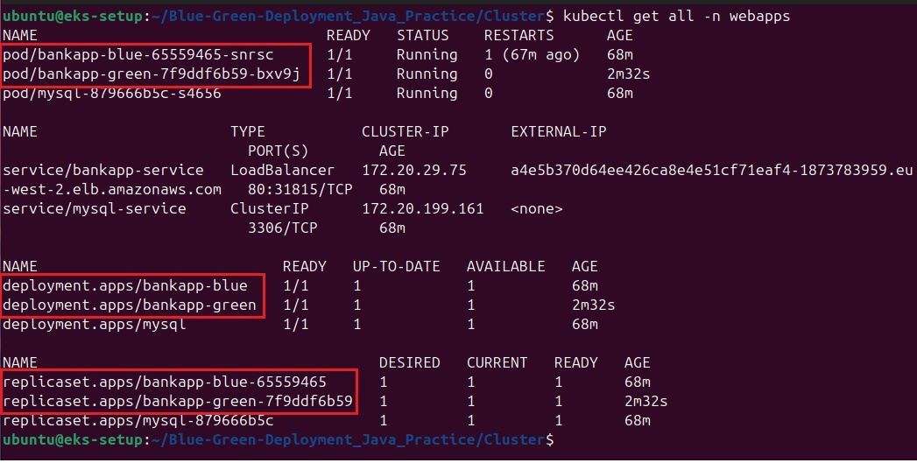Select the service/mysql-service entry
Viewport: 917px width, 463px height.
pos(95,208)
